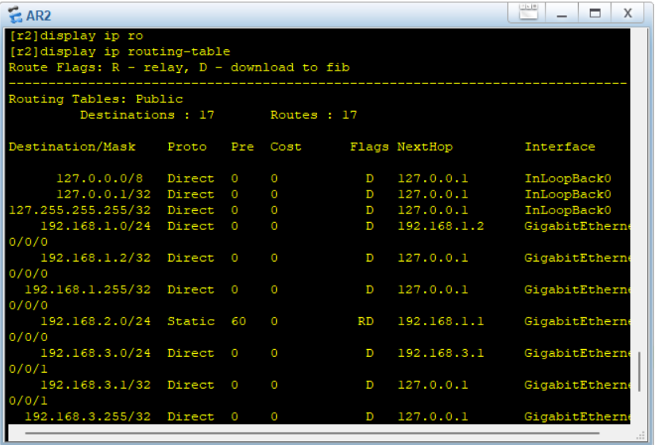Image resolution: width=655 pixels, height=445 pixels.
Task: Click the Pre column header
Action: tap(242, 147)
